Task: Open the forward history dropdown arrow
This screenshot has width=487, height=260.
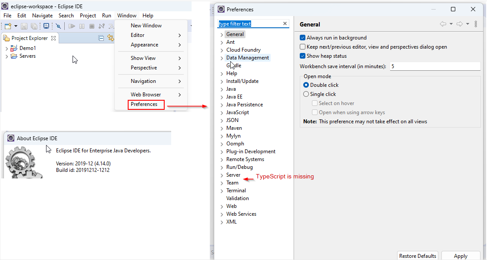Action: click(x=467, y=24)
